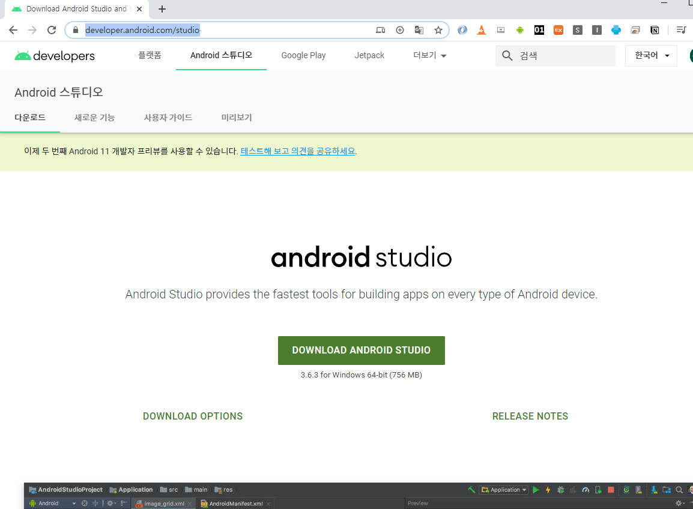693x509 pixels.
Task: Open the Android view dropdown in IDE image
Action: coord(52,503)
